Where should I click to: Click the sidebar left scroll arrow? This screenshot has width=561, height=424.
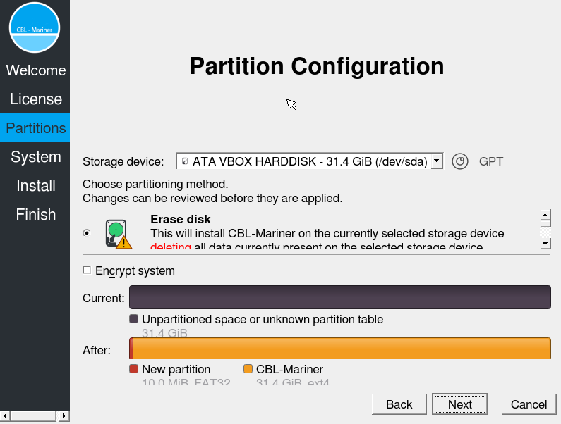click(x=5, y=416)
